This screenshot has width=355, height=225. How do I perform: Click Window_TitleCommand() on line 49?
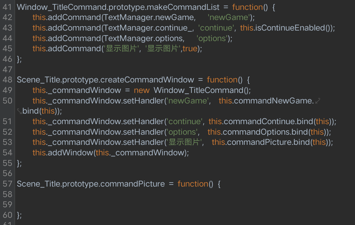click(x=201, y=90)
